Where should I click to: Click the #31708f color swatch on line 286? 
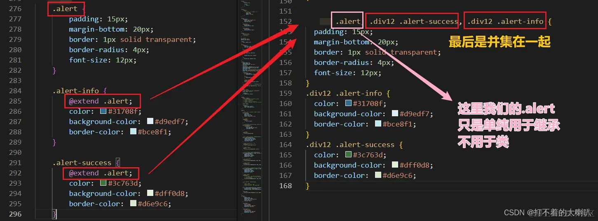103,111
